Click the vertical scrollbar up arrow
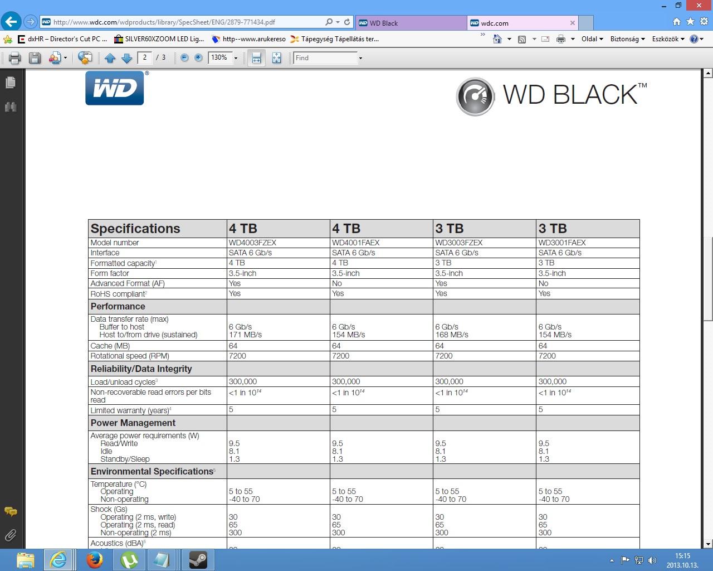713x571 pixels. point(708,73)
